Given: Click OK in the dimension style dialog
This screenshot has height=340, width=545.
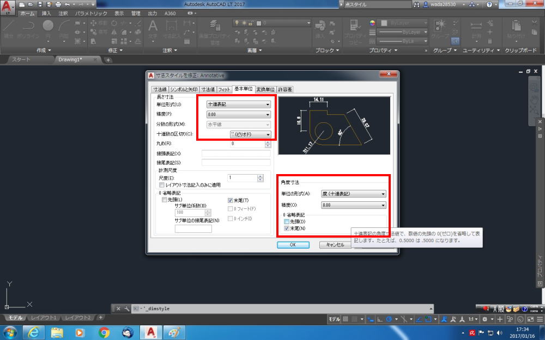Looking at the screenshot, I should 293,245.
